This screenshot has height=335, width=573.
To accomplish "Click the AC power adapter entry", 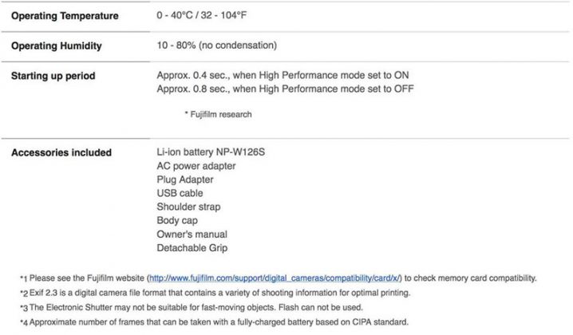I will coord(196,166).
